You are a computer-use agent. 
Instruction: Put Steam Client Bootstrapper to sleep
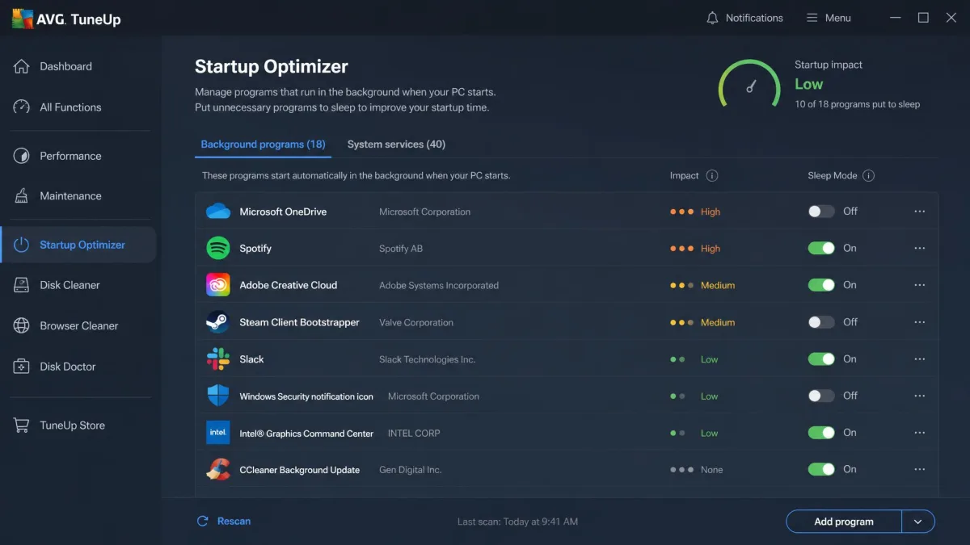coord(821,322)
